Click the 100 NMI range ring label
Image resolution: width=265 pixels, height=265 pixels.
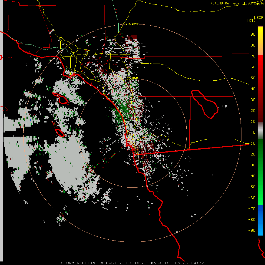tap(132, 24)
